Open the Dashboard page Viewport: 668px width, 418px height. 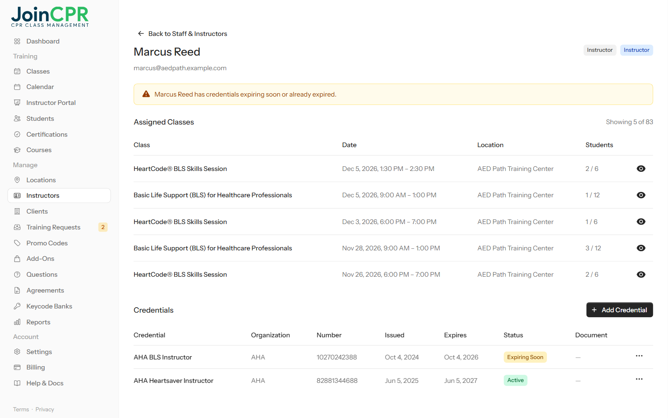point(59,41)
